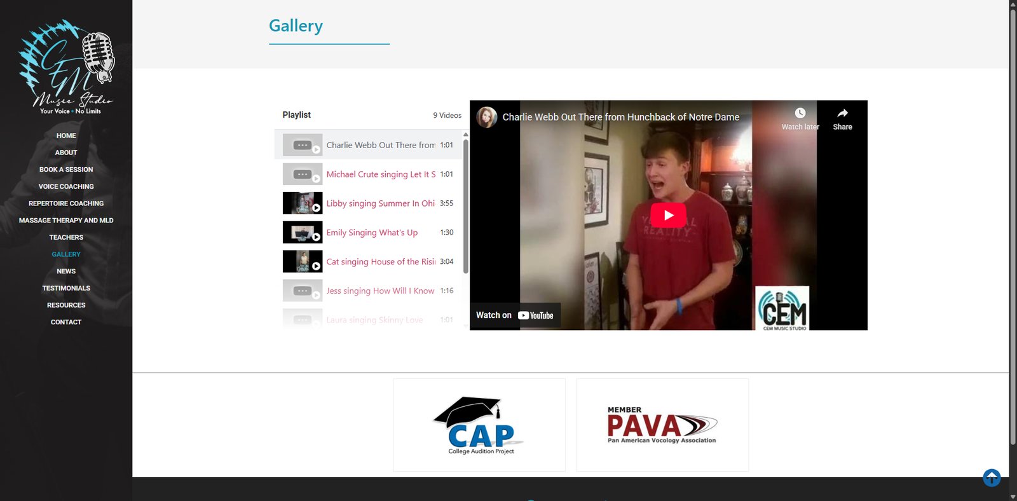Select Emily Singing What's Up video
Screen dimensions: 1017x501
point(372,233)
